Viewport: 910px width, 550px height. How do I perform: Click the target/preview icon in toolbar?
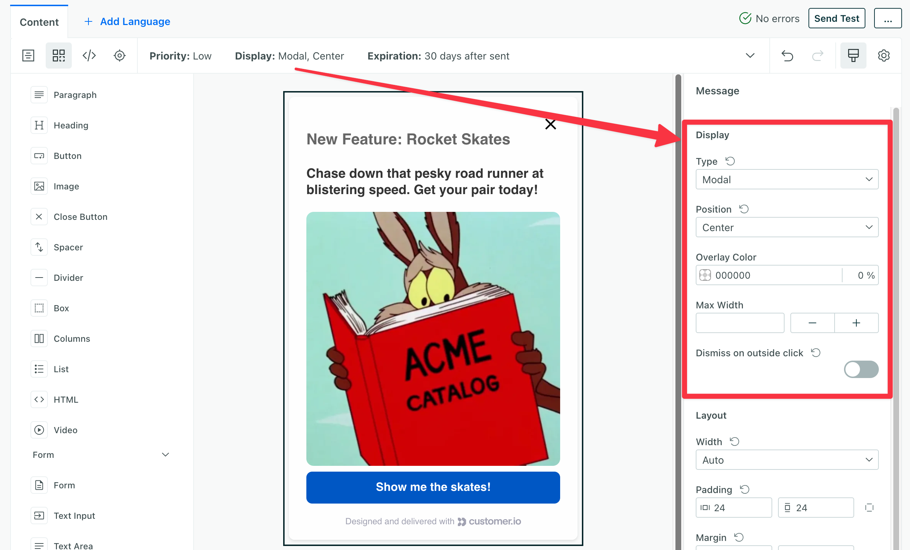tap(119, 56)
